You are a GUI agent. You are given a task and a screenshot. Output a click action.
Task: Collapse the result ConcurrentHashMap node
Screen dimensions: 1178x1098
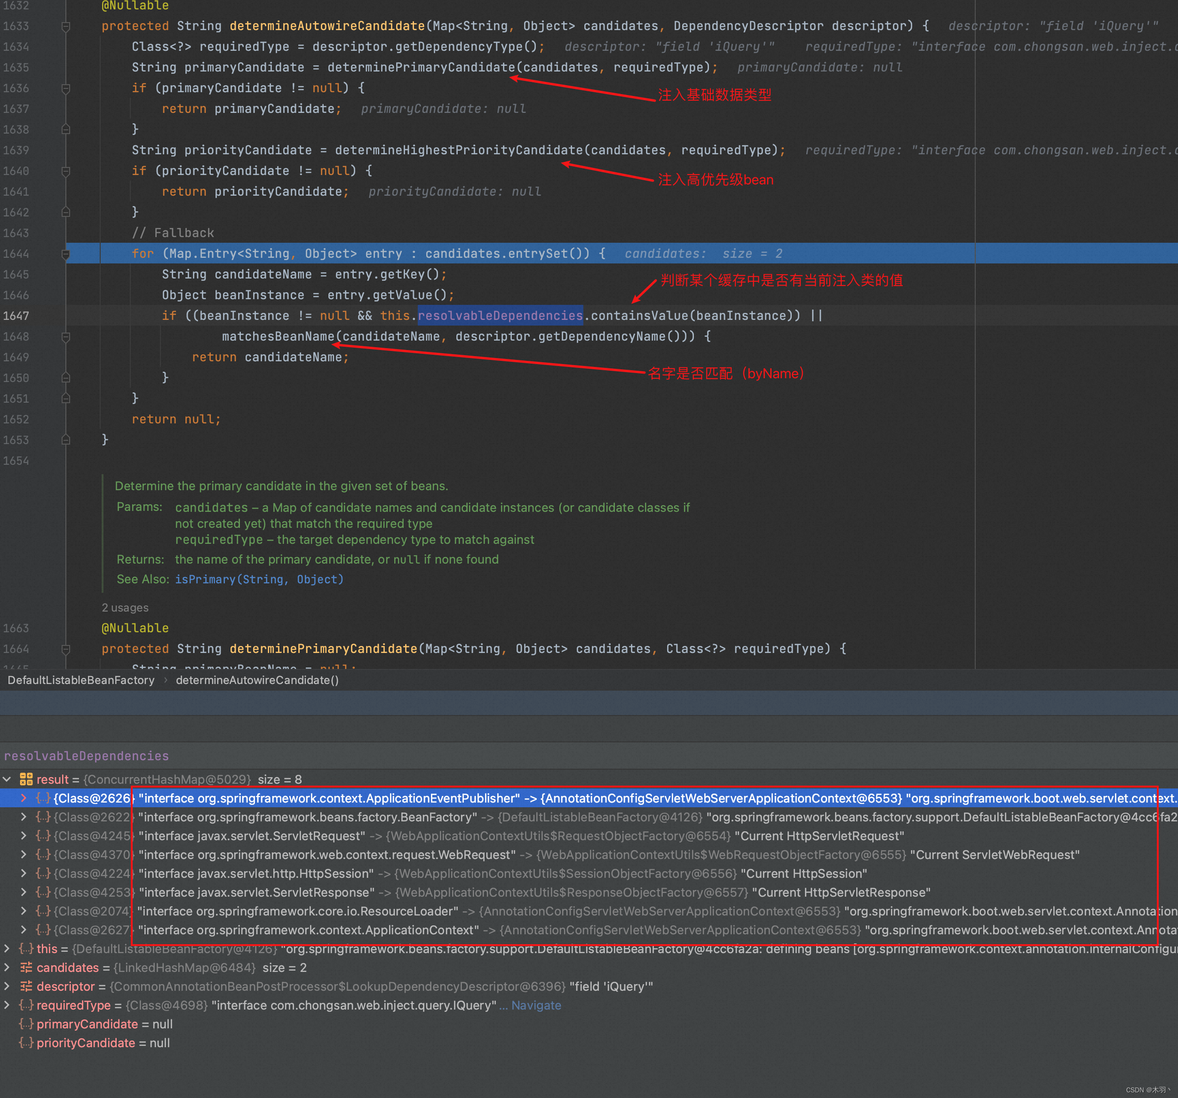7,779
